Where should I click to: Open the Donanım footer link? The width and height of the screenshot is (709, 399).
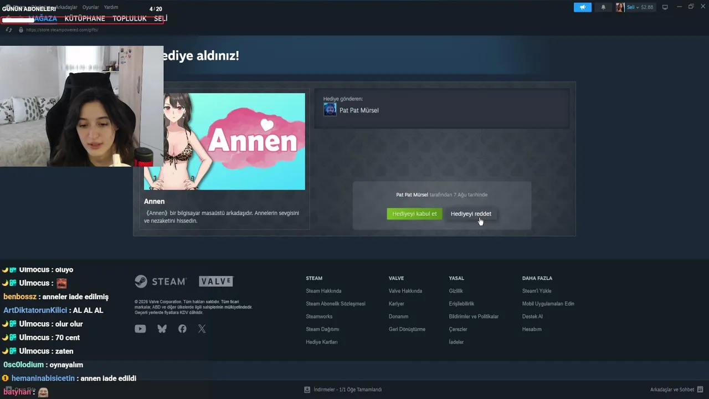coord(398,316)
